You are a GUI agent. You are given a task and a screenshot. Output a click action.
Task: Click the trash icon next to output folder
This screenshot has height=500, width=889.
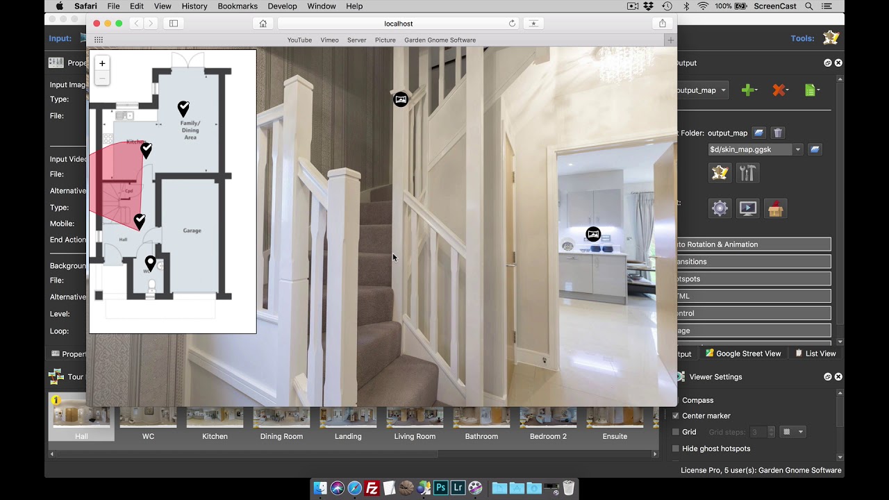coord(778,133)
